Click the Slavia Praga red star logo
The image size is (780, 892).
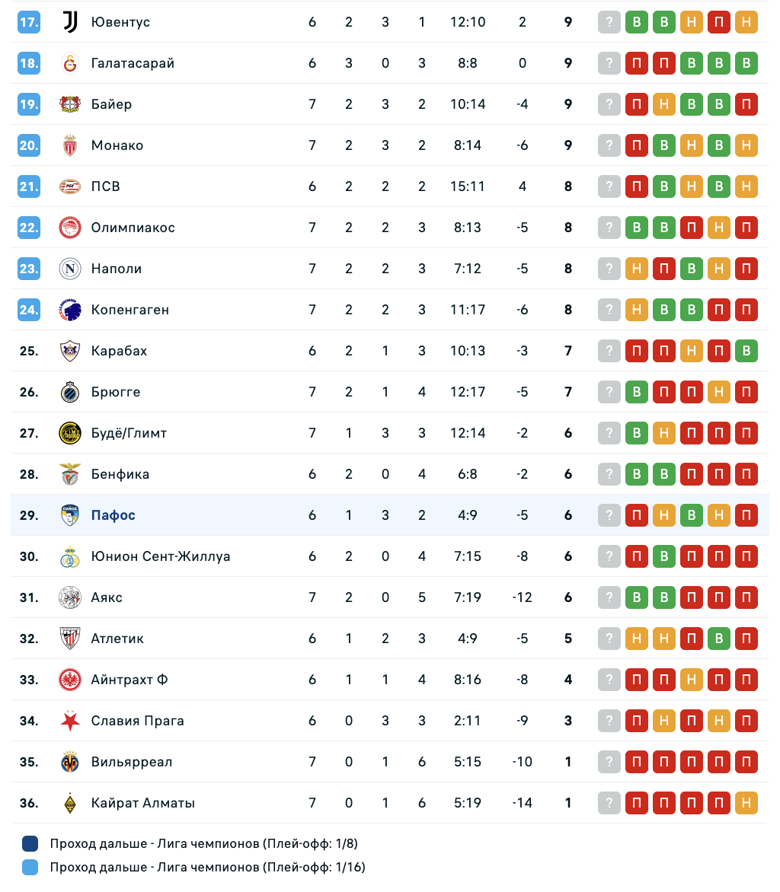pos(70,721)
